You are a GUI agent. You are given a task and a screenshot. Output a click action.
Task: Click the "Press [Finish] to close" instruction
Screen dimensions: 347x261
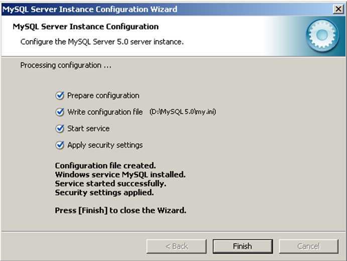(121, 210)
